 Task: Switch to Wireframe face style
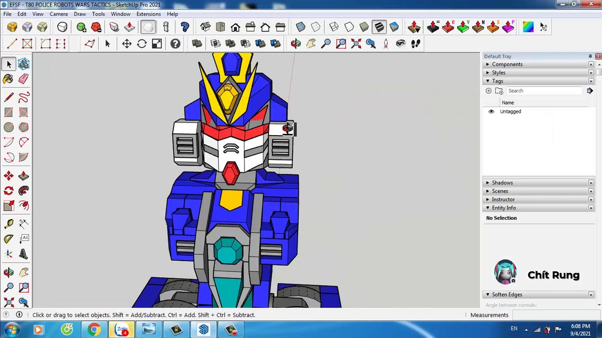pos(334,27)
